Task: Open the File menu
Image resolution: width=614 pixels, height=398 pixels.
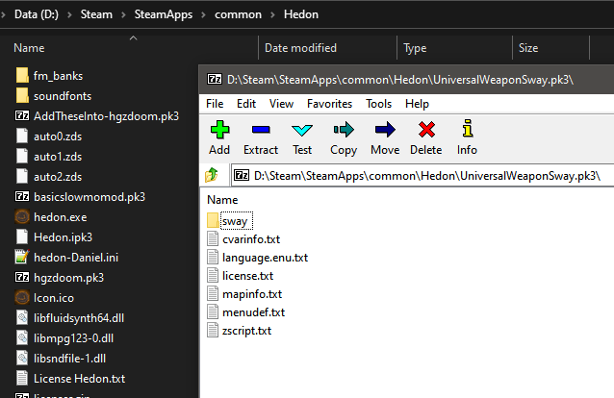Action: 215,103
